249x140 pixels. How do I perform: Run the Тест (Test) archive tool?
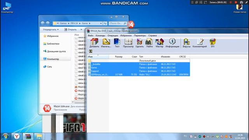tap(117, 43)
